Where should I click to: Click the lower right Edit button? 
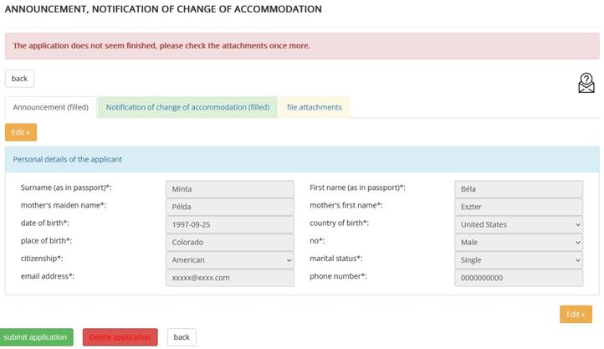(576, 315)
